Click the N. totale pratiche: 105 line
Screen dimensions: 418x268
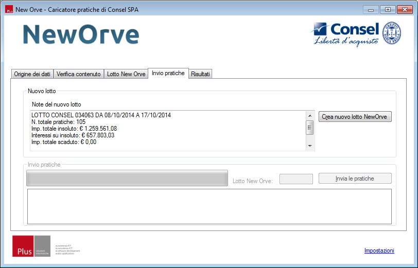coord(58,122)
